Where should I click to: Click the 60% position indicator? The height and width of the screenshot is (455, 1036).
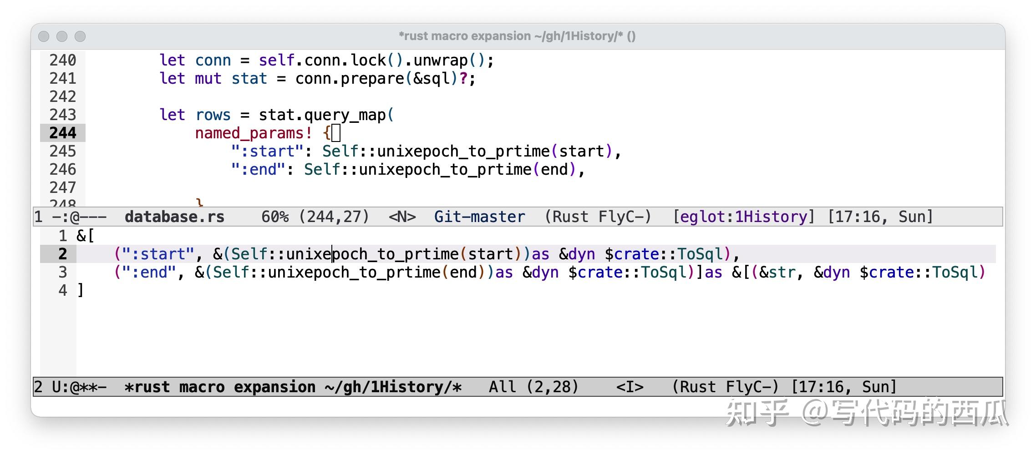pyautogui.click(x=274, y=217)
